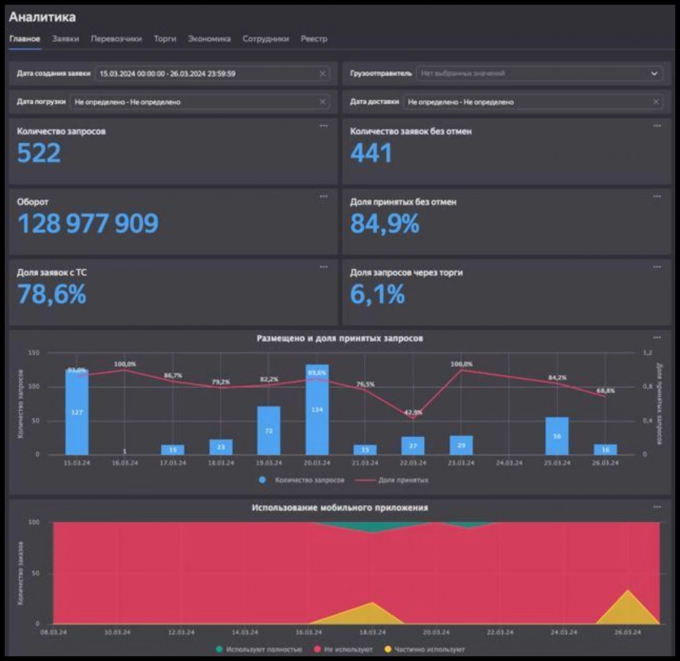The width and height of the screenshot is (680, 661).
Task: Clear the Дата доставки filter value
Action: coord(657,102)
